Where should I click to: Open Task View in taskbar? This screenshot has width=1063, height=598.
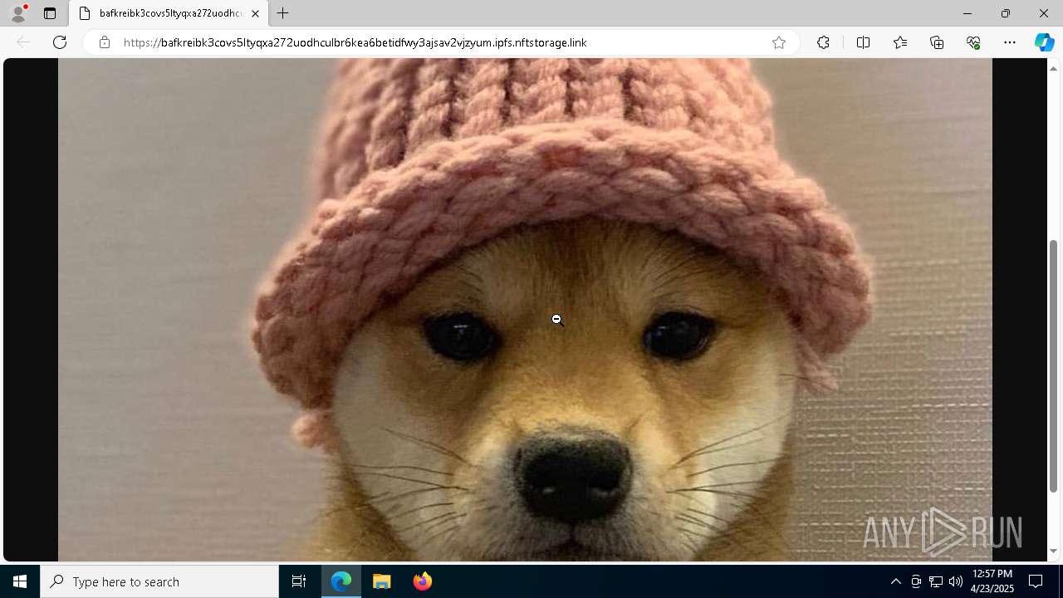click(299, 581)
